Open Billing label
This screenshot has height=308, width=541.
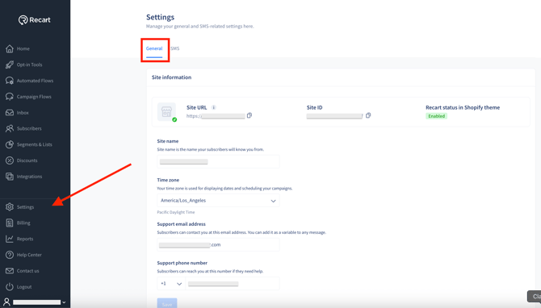[x=23, y=223]
